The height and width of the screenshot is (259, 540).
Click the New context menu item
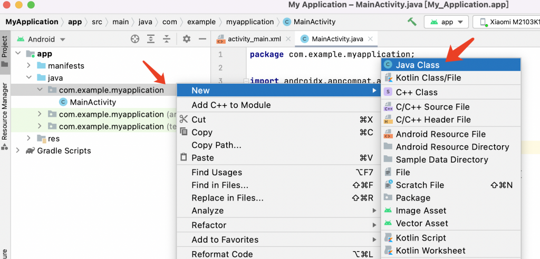point(278,91)
